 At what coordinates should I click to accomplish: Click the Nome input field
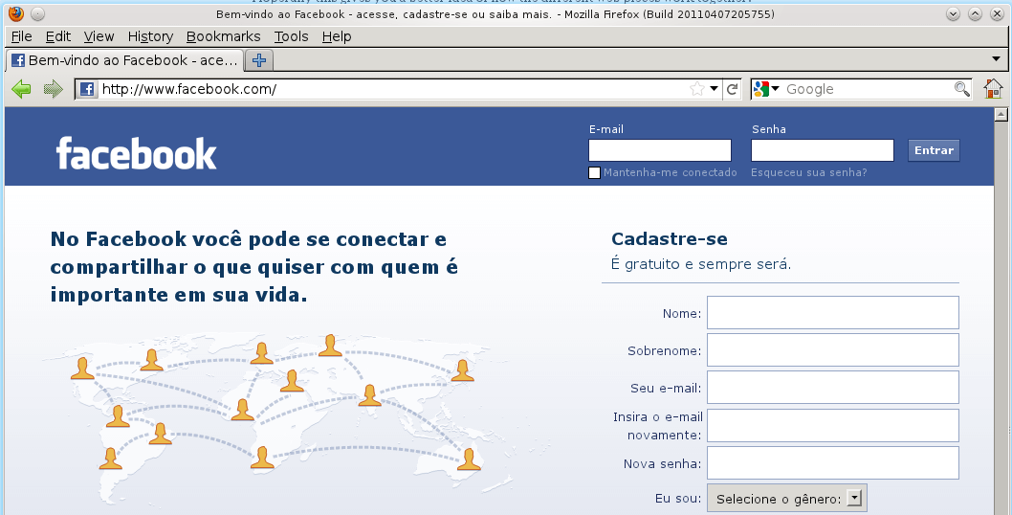832,313
